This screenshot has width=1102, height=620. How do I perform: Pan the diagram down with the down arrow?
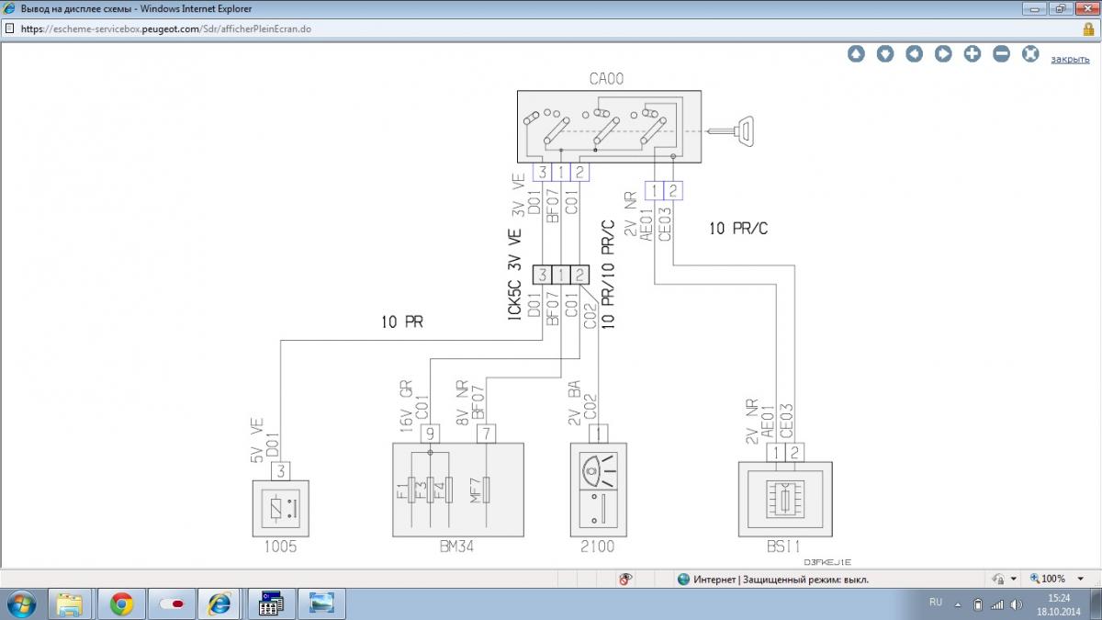(x=885, y=54)
